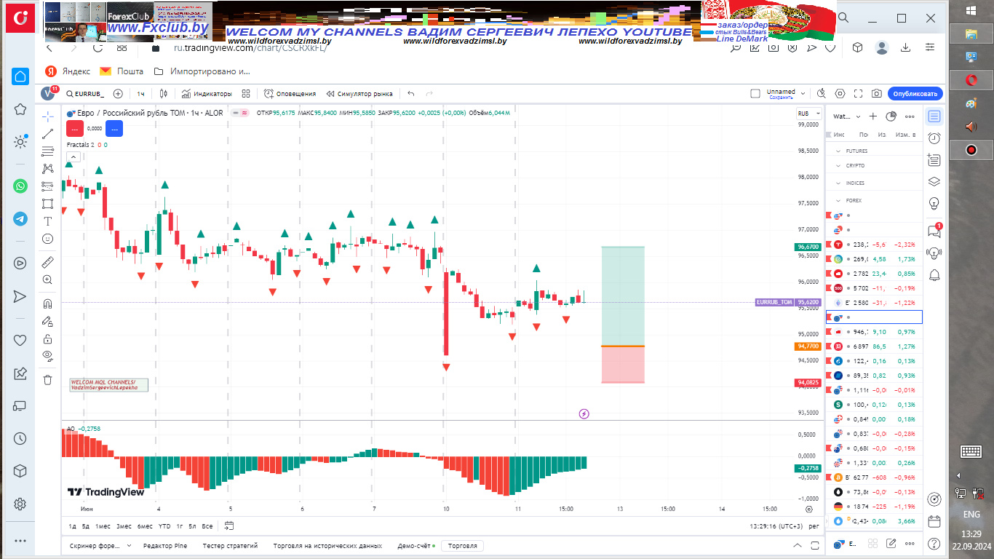Viewport: 994px width, 559px height.
Task: Collapse the CRYPTO watchlist section
Action: (838, 166)
